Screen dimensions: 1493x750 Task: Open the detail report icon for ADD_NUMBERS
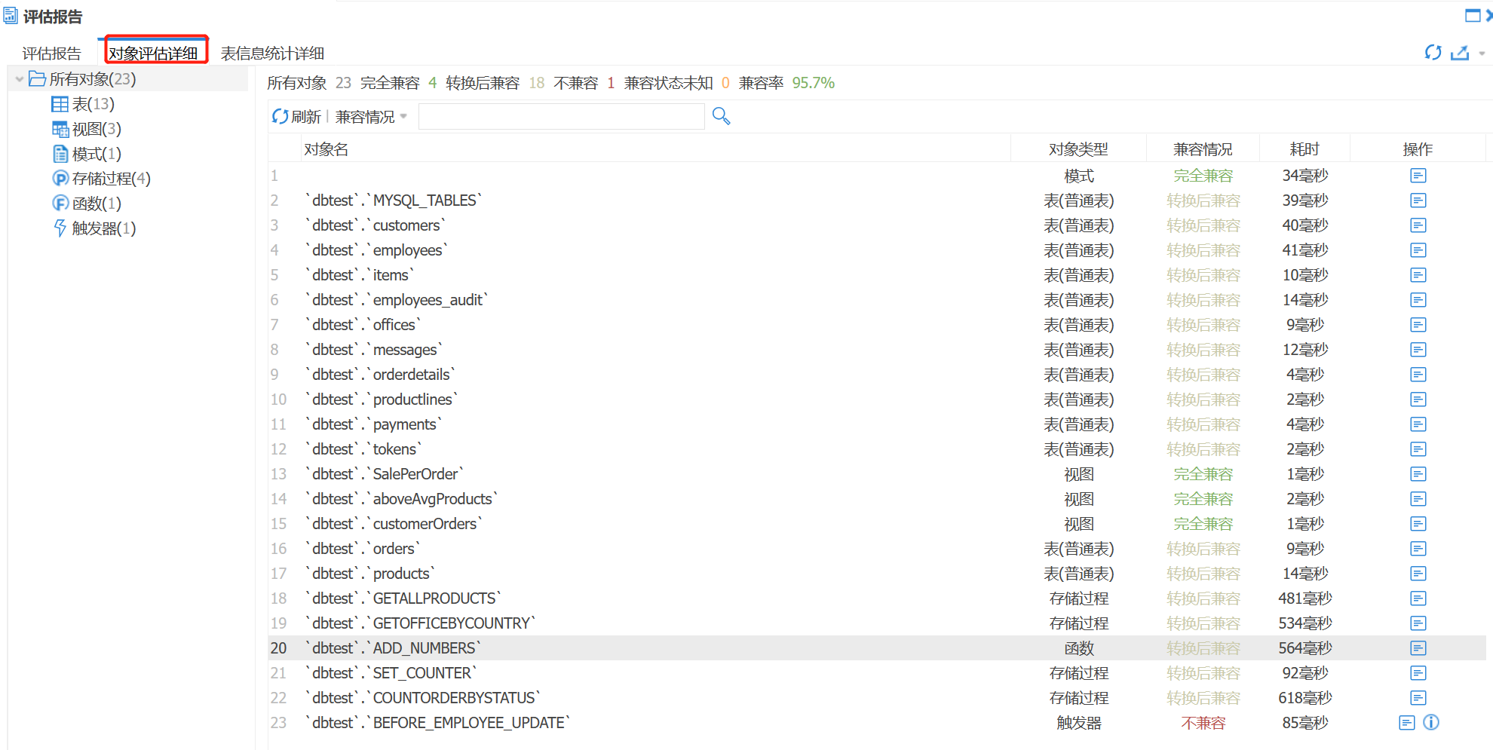tap(1418, 647)
